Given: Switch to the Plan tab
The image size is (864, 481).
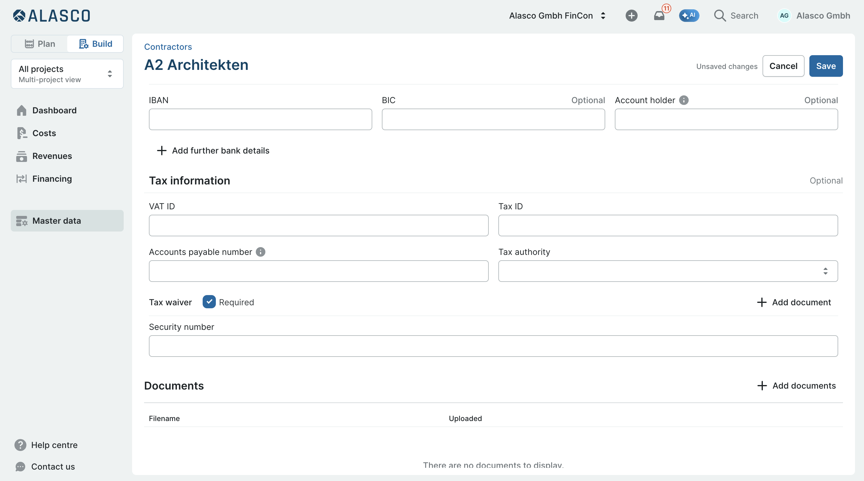Looking at the screenshot, I should pyautogui.click(x=40, y=44).
